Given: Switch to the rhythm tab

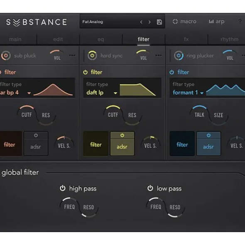Looking at the screenshot, I should (229, 39).
